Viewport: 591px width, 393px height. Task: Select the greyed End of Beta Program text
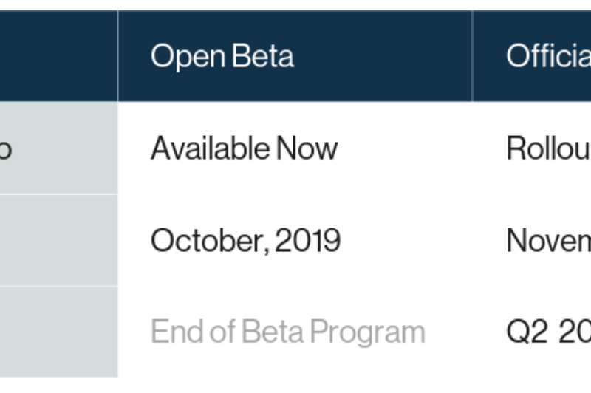(287, 332)
